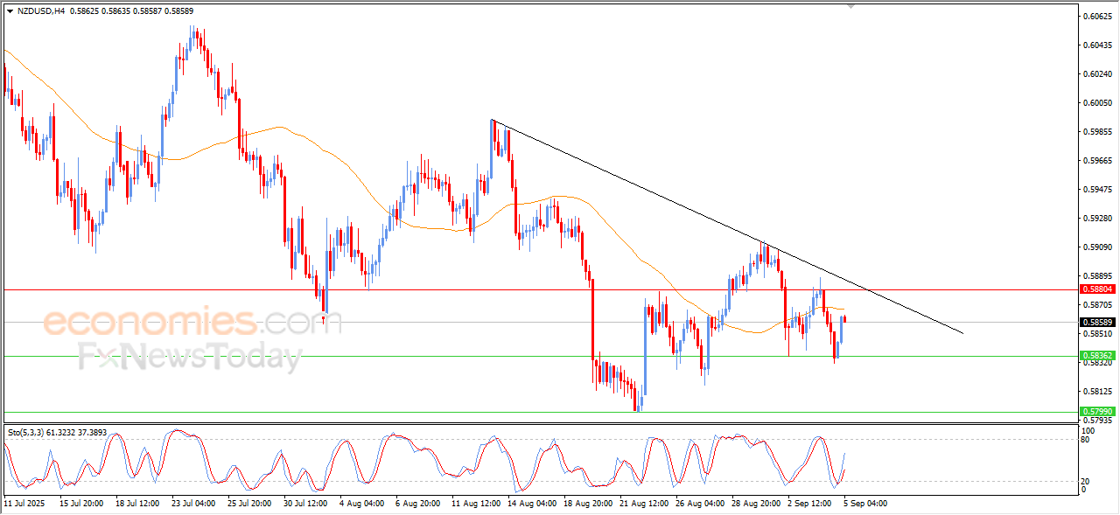Click the 11 Jul 2025 date label
The height and width of the screenshot is (515, 1120).
coord(24,504)
